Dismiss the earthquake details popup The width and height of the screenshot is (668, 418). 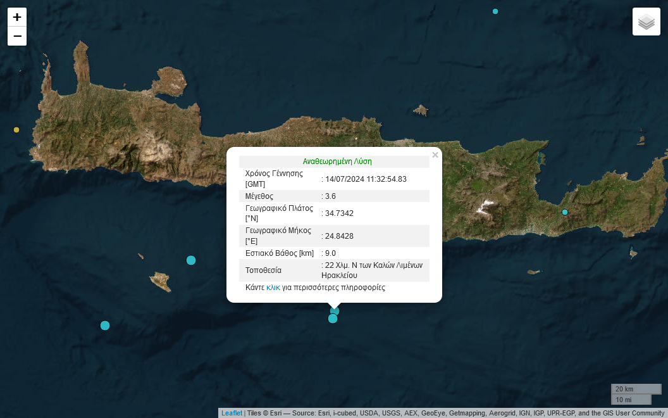435,155
